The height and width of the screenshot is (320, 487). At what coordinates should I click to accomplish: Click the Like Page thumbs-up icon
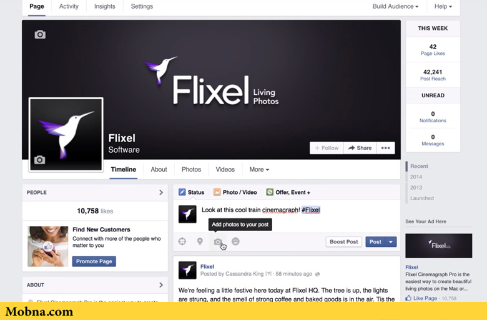pyautogui.click(x=408, y=298)
